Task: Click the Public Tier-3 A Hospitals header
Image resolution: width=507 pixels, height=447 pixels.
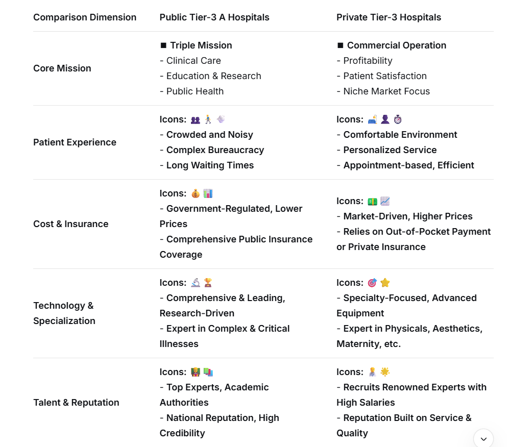Action: tap(214, 17)
